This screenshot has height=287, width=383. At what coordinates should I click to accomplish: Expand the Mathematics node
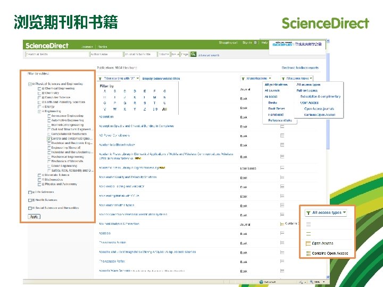tap(43, 180)
